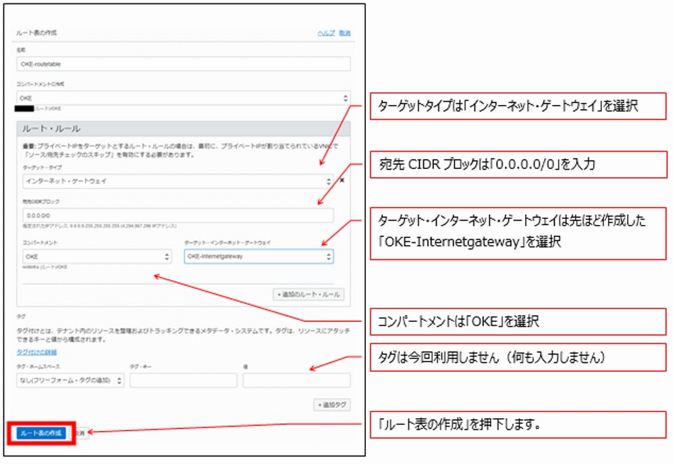Viewport: 674px width, 464px height.
Task: Click the 追加のルート・ルール button
Action: pyautogui.click(x=307, y=293)
